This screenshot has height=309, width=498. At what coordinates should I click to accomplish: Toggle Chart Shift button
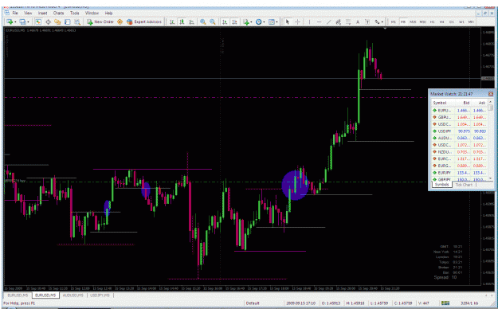click(x=234, y=22)
